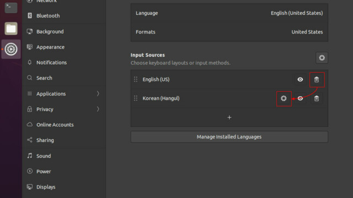Grab the English (US) drag handle

[x=136, y=79]
